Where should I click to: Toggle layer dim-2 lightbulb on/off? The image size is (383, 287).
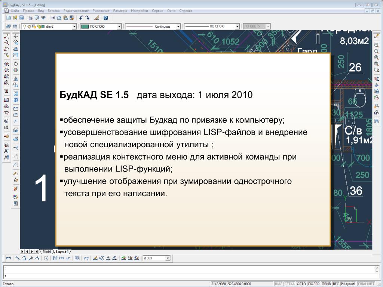point(24,27)
